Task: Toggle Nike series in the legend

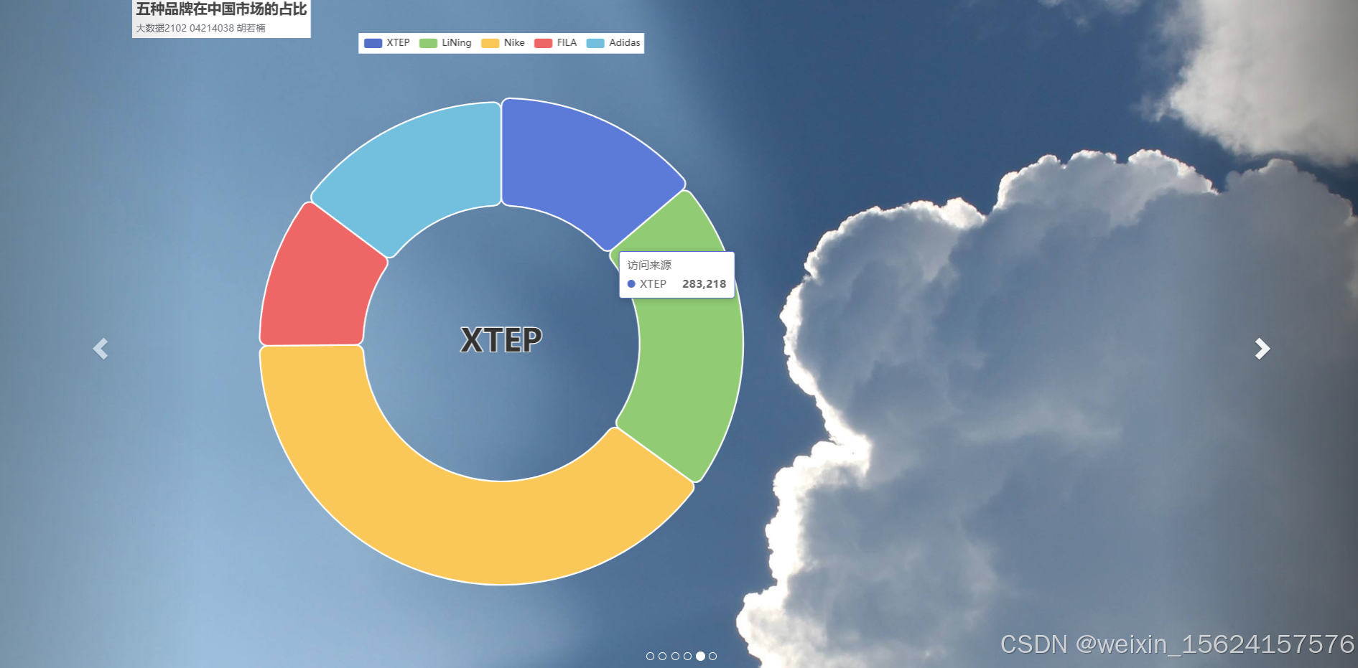Action: click(x=503, y=43)
